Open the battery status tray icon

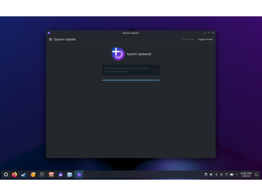231,174
